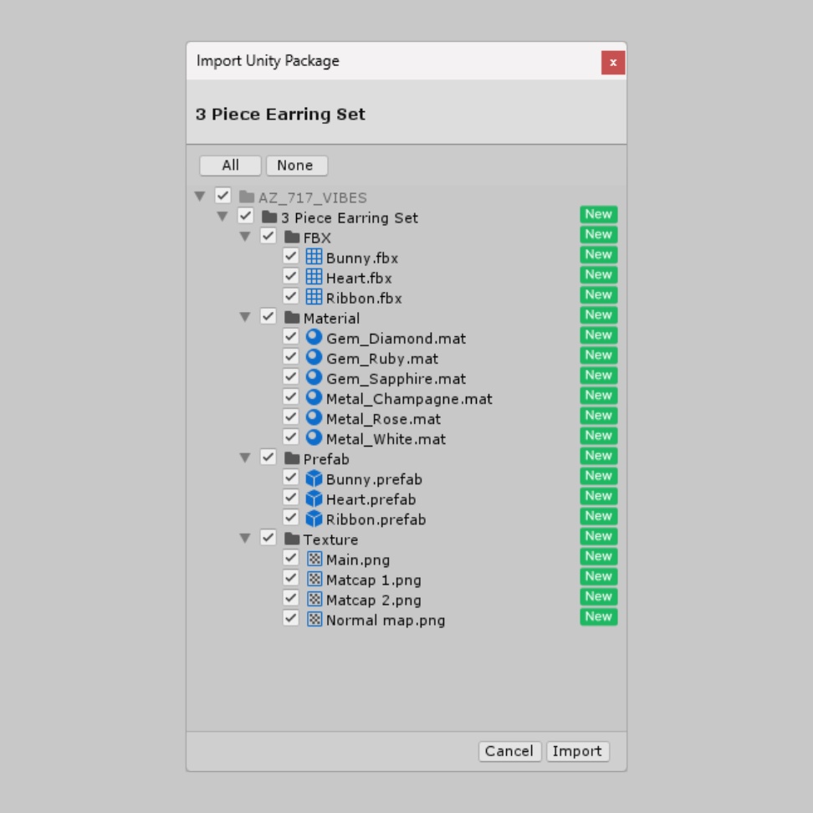Click the None button to deselect everything
The height and width of the screenshot is (813, 813).
click(x=296, y=166)
